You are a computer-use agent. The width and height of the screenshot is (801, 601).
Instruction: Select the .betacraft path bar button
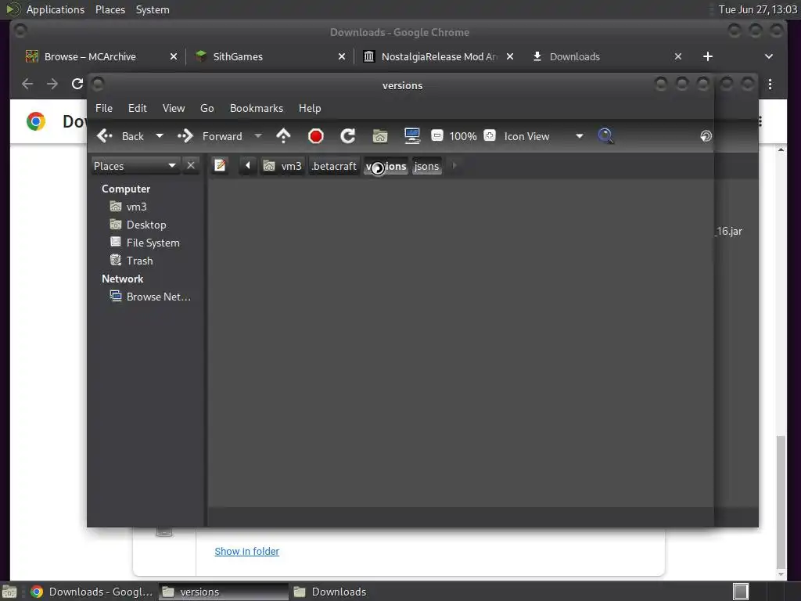(x=334, y=166)
